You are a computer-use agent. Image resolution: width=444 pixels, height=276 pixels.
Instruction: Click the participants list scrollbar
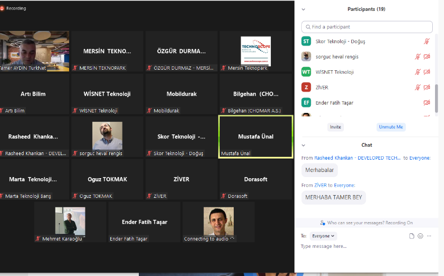436,98
